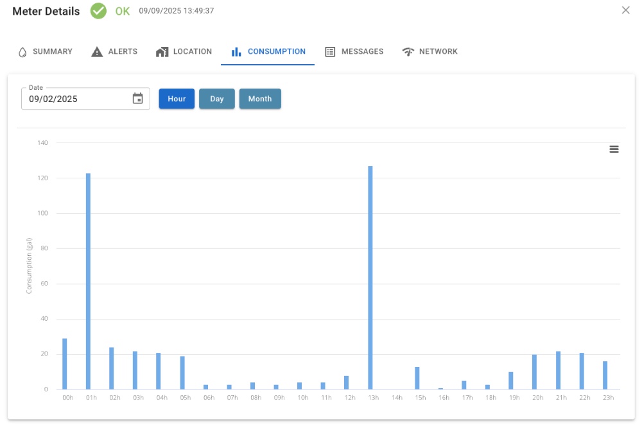Toggle the Day consumption view

point(216,99)
